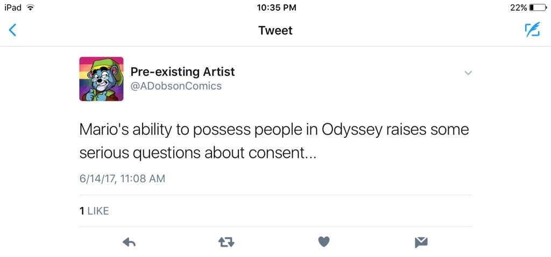The image size is (551, 257).
Task: Compose a new tweet
Action: (x=532, y=30)
